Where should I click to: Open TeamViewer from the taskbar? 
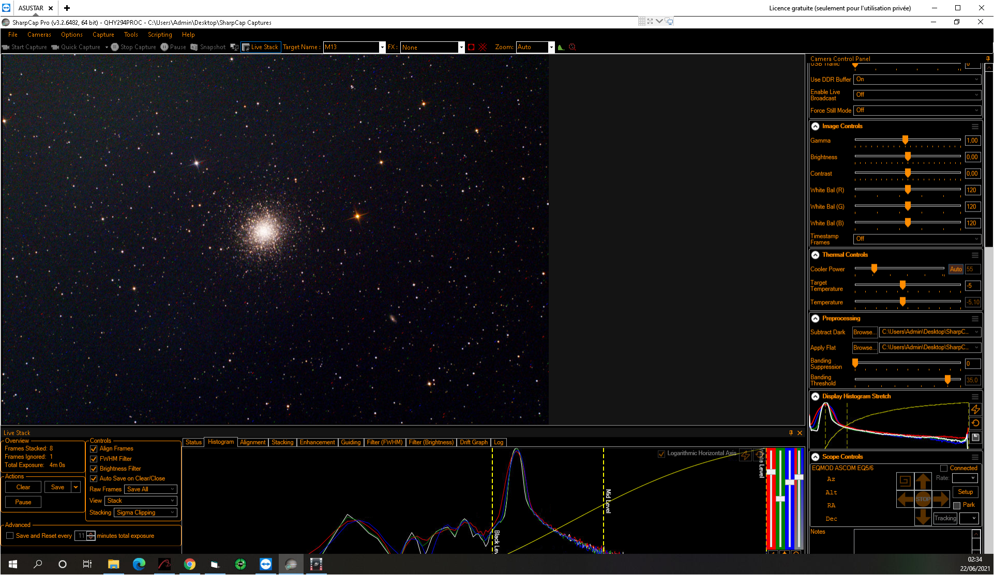click(266, 564)
